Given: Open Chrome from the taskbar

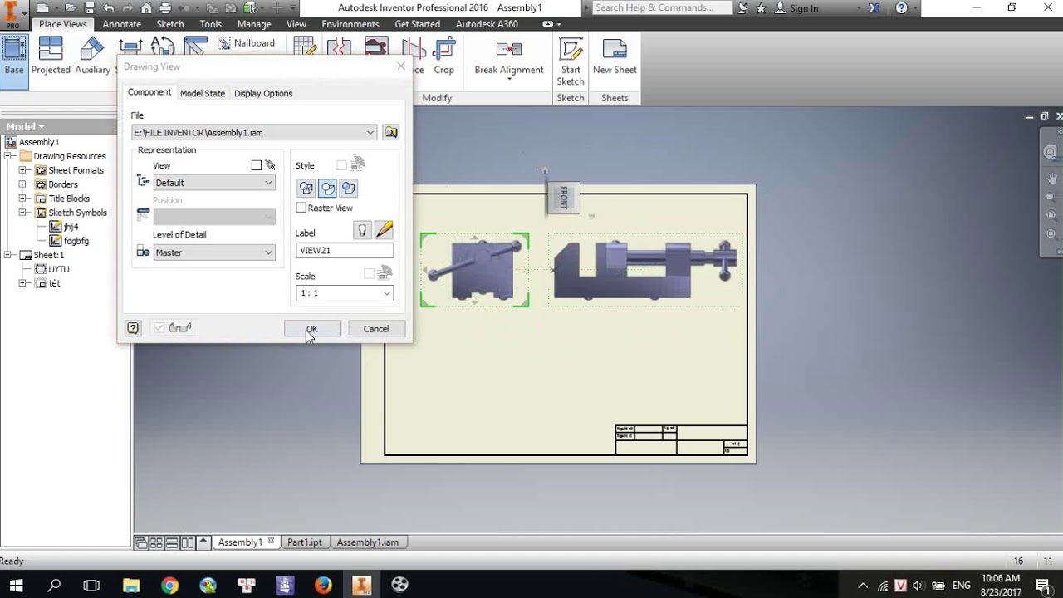Looking at the screenshot, I should point(169,585).
